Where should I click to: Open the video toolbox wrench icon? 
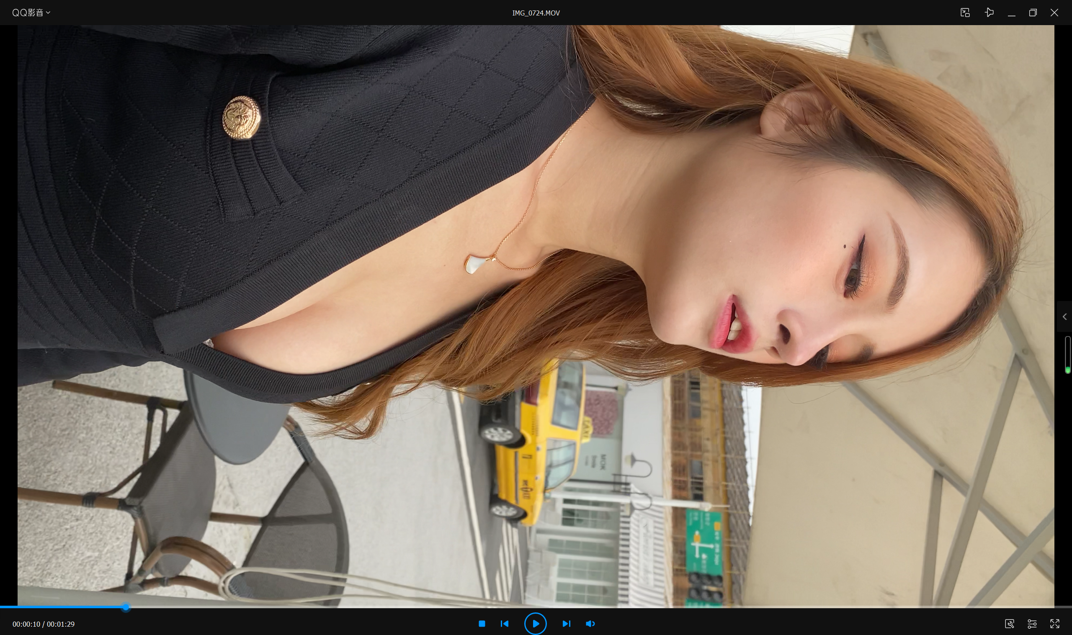(x=1009, y=623)
